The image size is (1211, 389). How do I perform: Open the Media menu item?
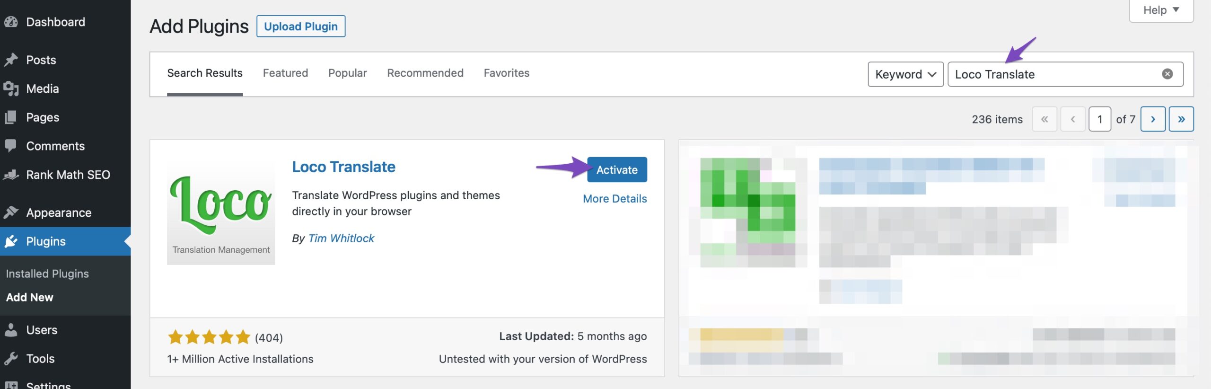(65, 88)
